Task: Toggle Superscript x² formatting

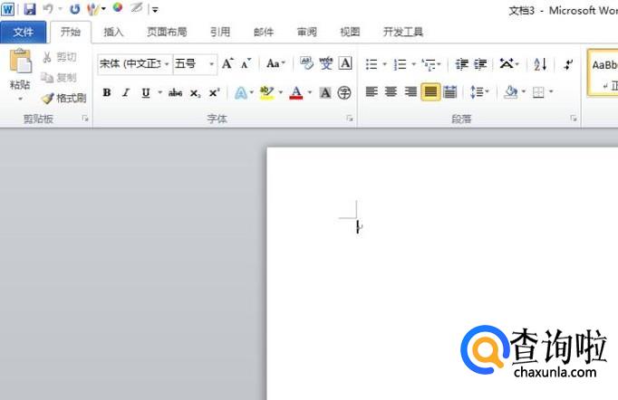Action: coord(214,93)
